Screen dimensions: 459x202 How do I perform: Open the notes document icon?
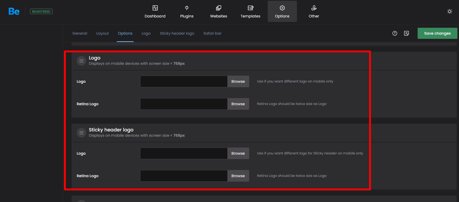pyautogui.click(x=406, y=33)
